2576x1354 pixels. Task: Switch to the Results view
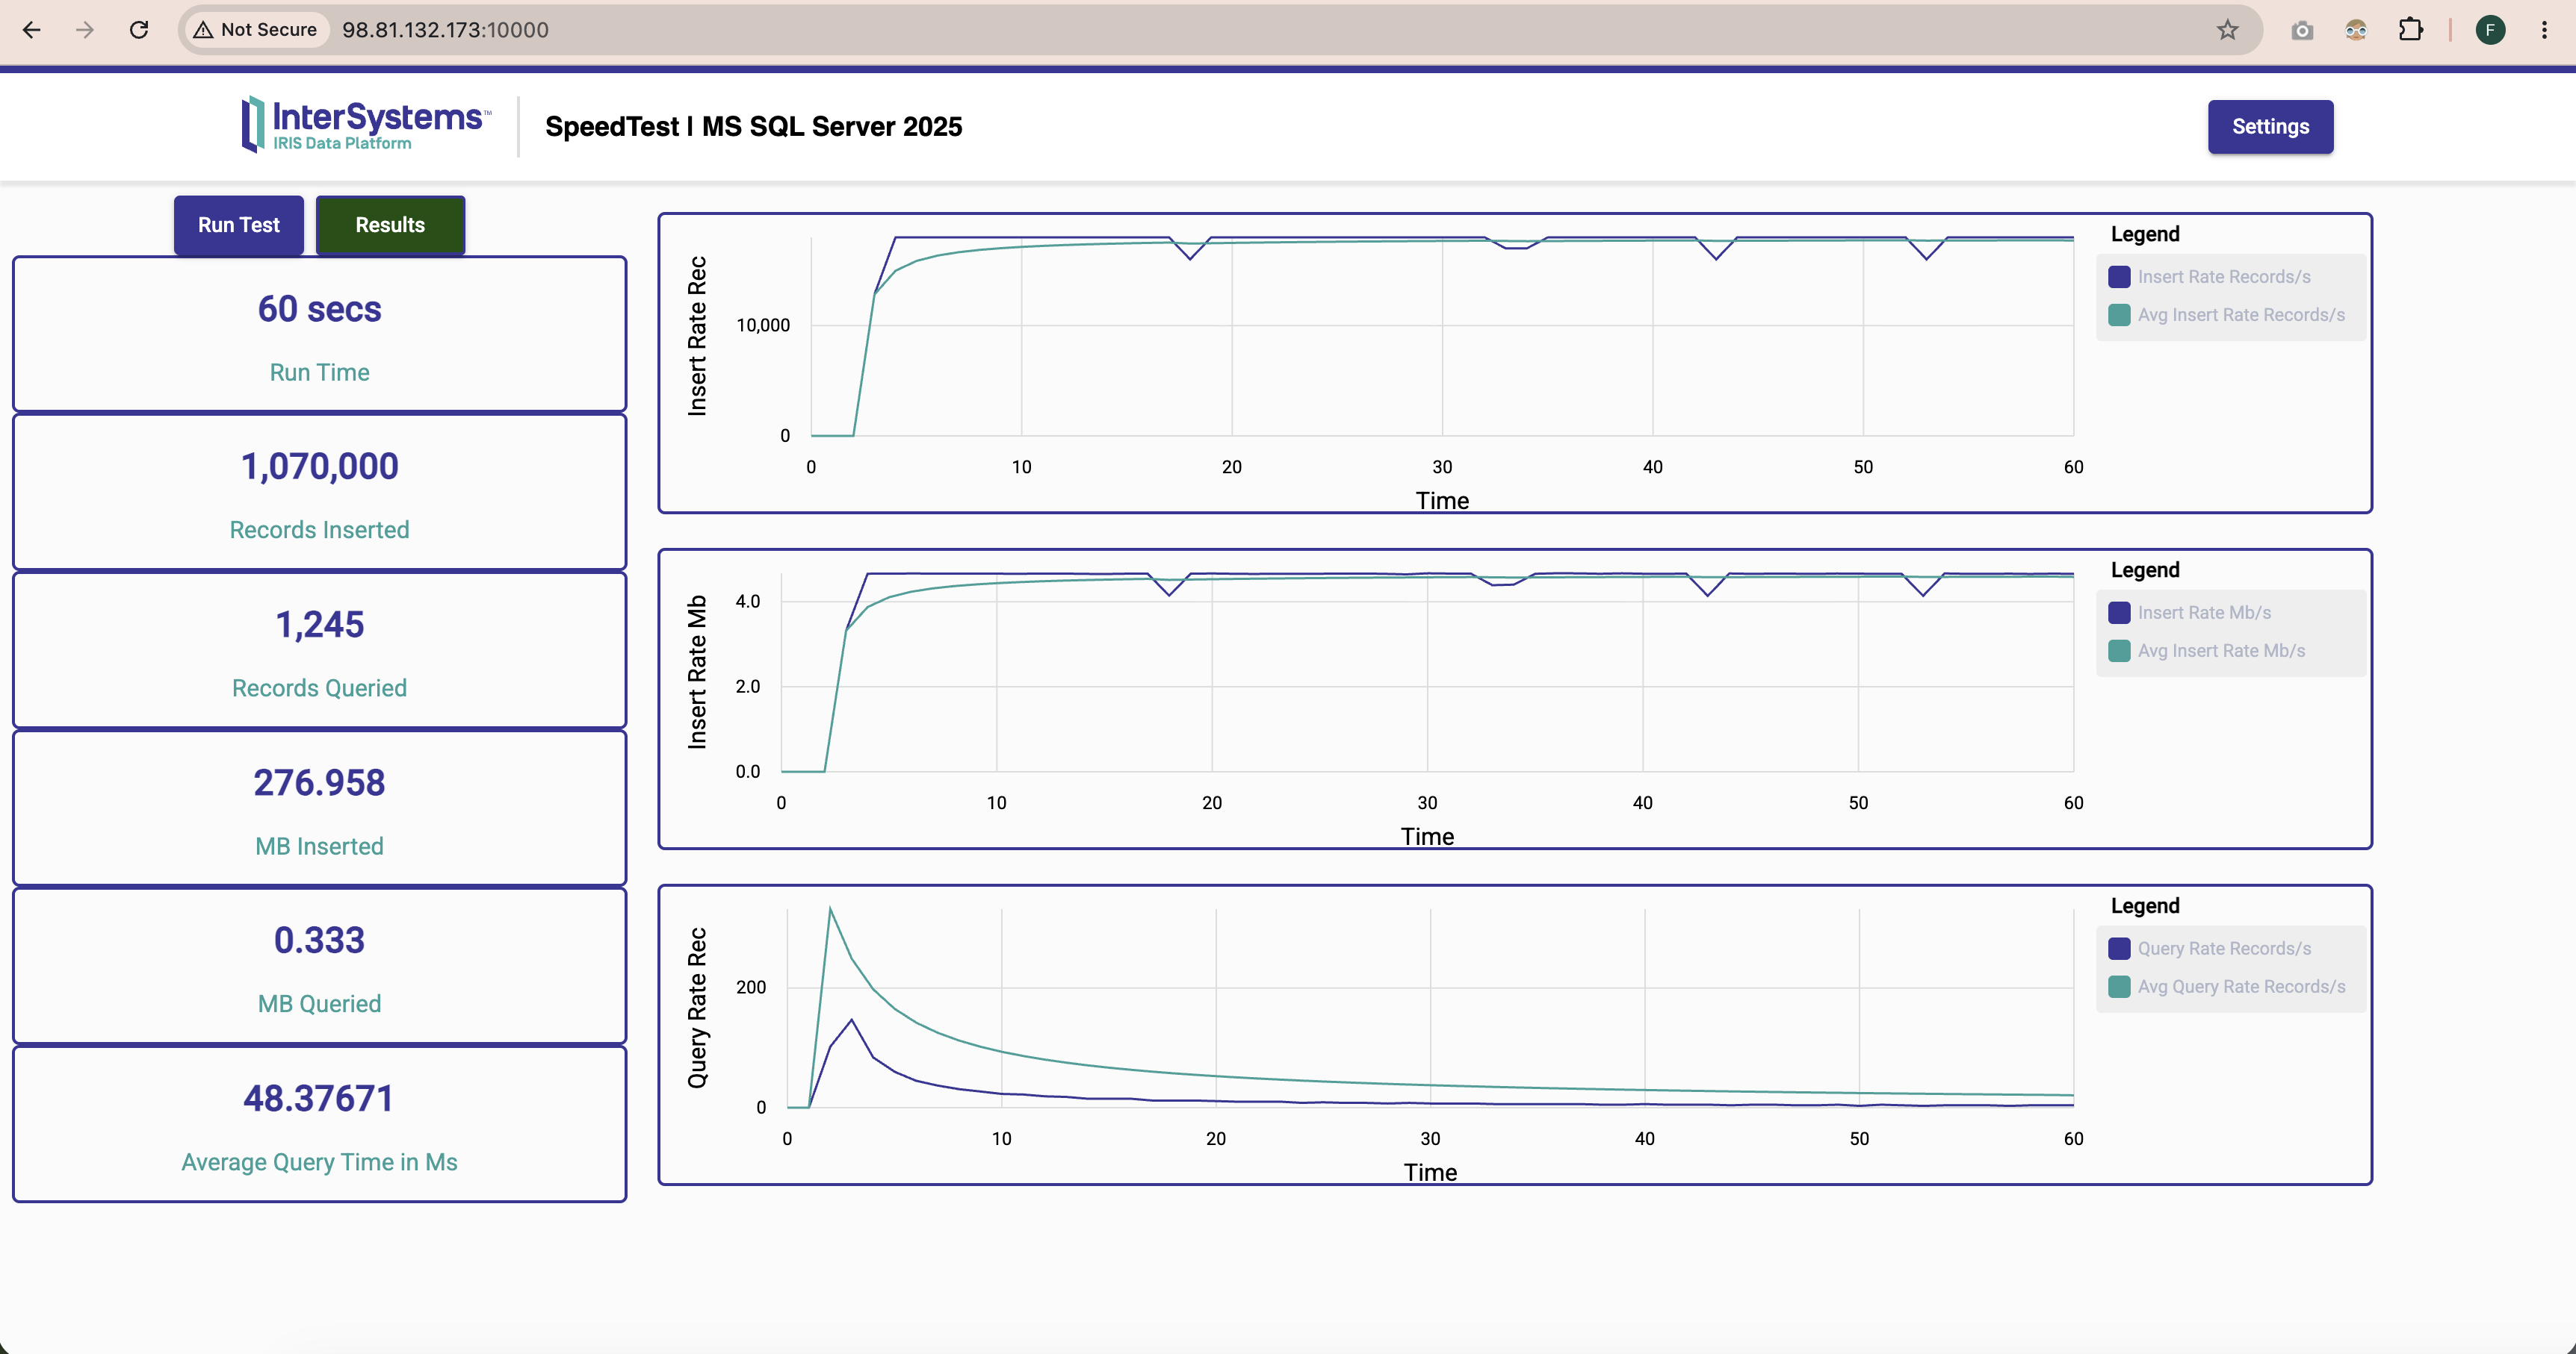pos(390,225)
